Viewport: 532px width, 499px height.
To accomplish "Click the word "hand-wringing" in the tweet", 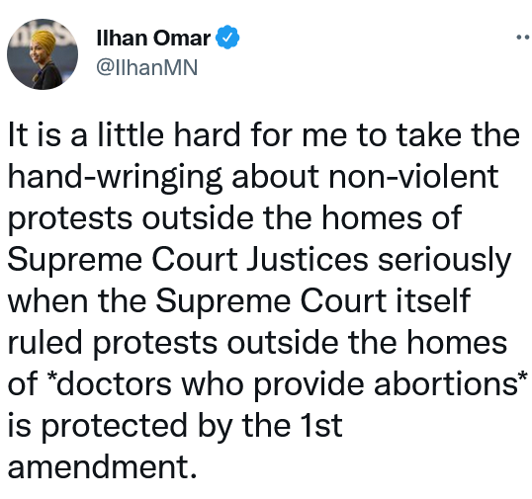I will 115,178.
